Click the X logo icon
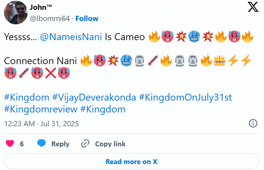Screen dimensions: 264x170 (x=253, y=7)
